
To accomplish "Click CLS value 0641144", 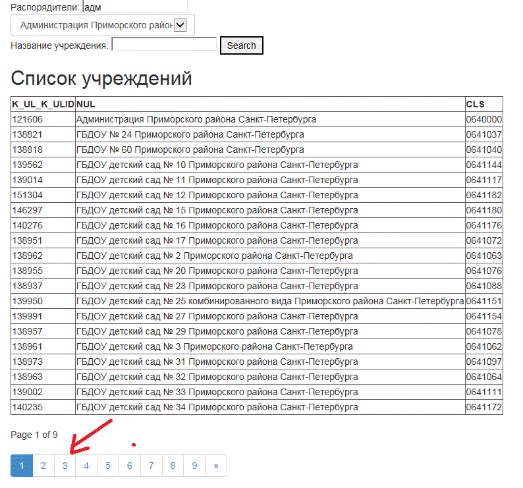I will (x=484, y=165).
